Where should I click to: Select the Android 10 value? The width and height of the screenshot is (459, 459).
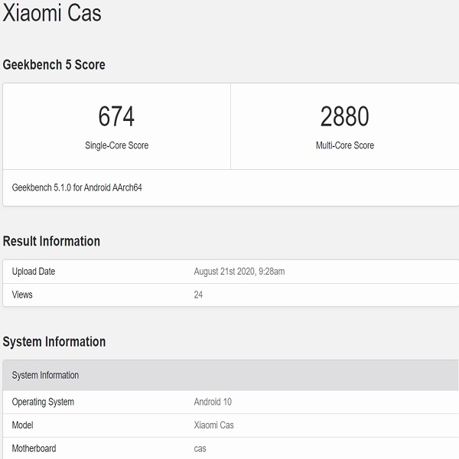coord(213,402)
